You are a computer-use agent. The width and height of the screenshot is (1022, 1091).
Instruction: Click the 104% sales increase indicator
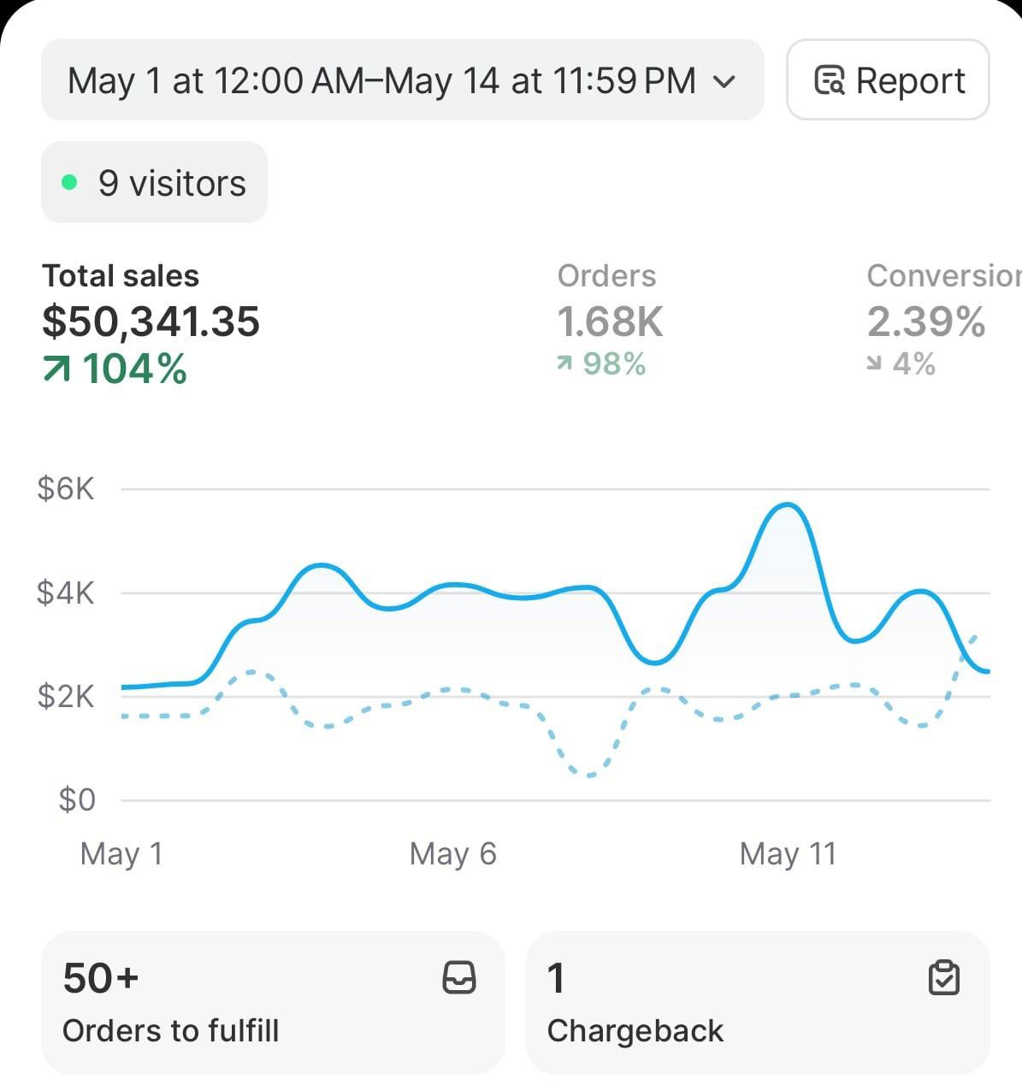(115, 369)
